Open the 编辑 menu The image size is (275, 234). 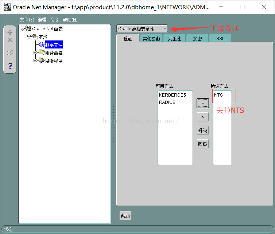(x=42, y=20)
